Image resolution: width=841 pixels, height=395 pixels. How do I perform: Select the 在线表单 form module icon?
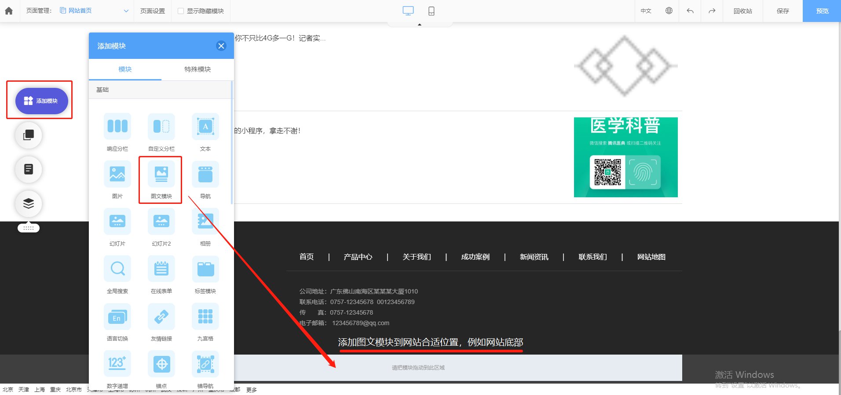coord(161,269)
